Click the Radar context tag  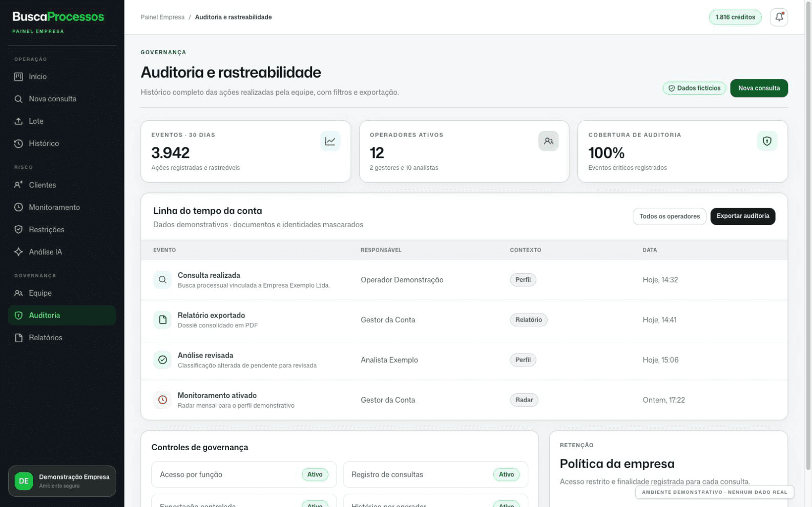click(x=524, y=400)
